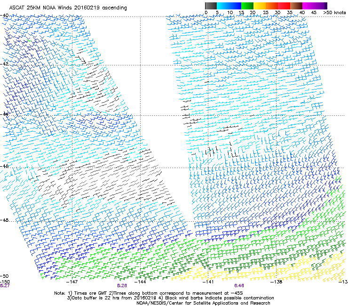Click the '-42' latitude axis label
The image size is (348, 306).
(4, 64)
